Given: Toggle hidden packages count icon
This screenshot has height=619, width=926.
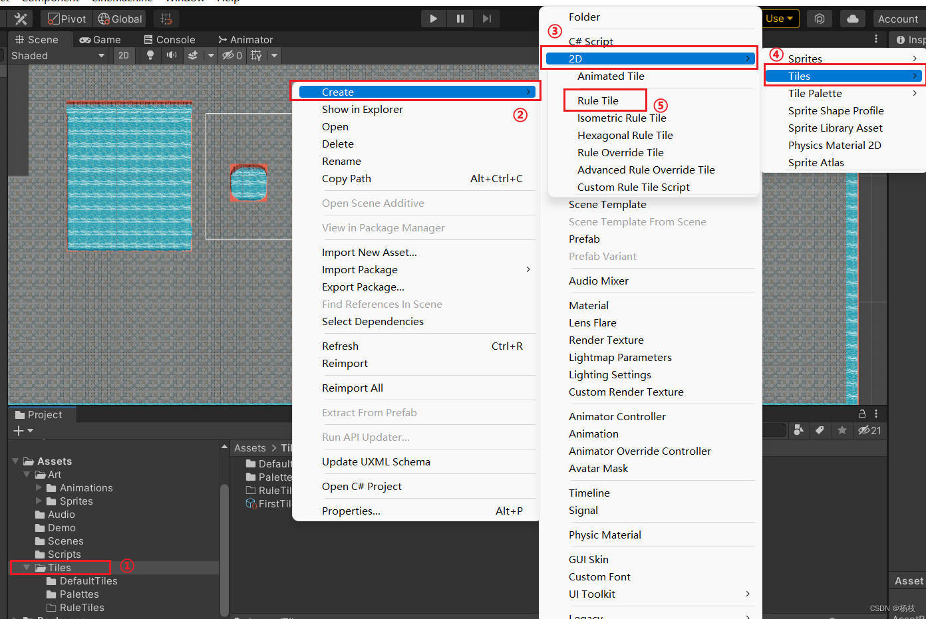Looking at the screenshot, I should point(869,430).
